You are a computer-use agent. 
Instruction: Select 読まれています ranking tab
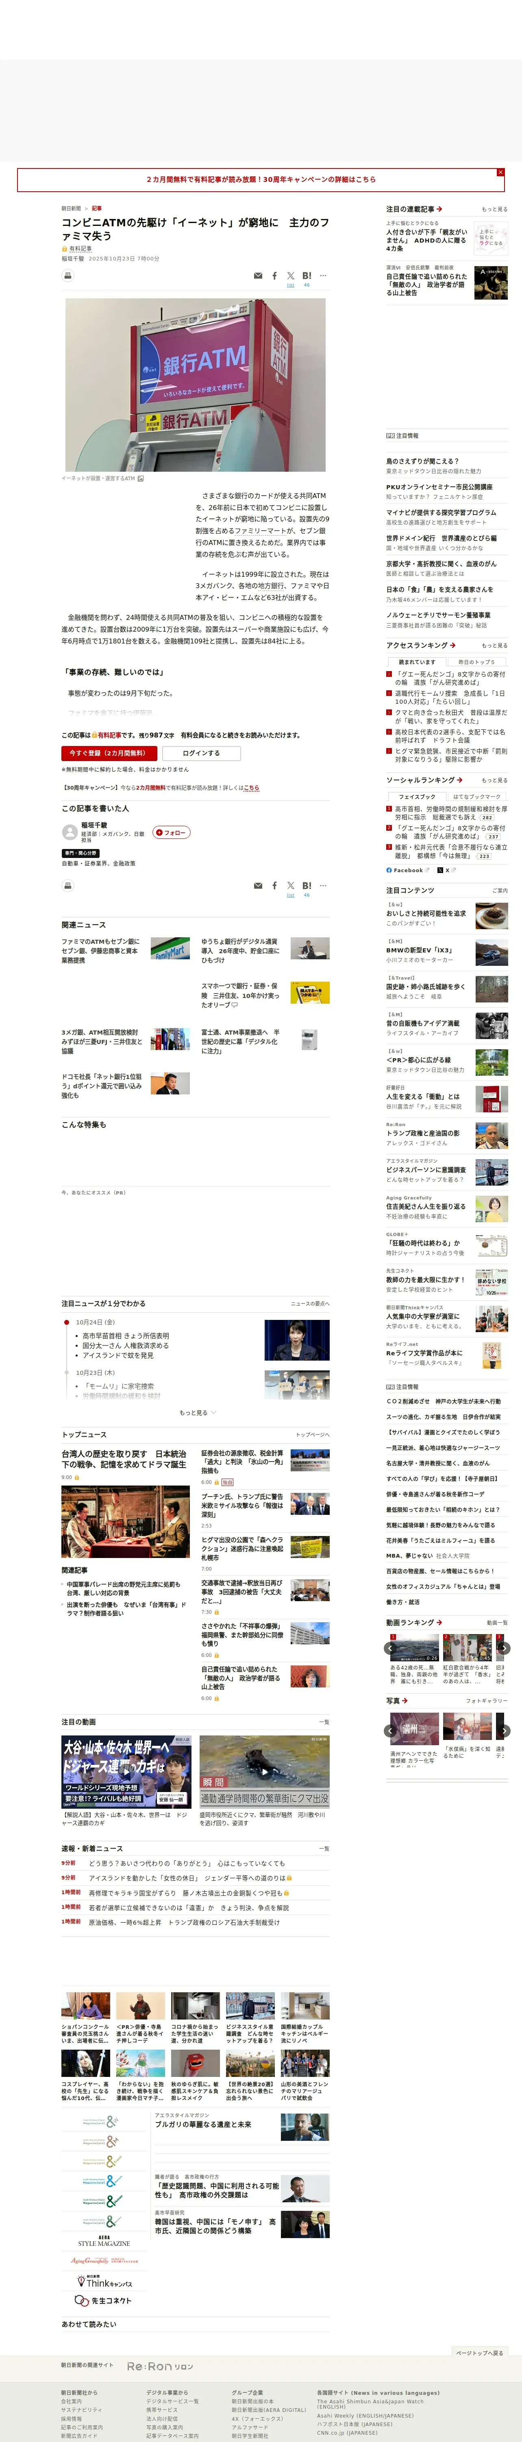click(x=417, y=662)
